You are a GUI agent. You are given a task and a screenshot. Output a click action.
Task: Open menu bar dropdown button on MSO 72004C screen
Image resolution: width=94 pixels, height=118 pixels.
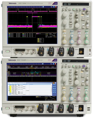[x=43, y=7]
